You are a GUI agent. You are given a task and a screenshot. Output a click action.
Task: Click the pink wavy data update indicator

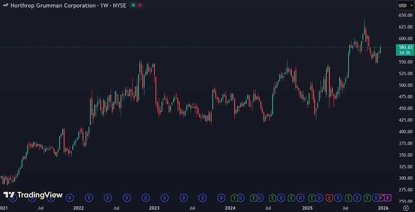pos(140,5)
